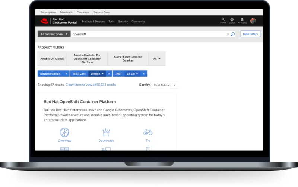The height and width of the screenshot is (187, 298).
Task: Click the Downloads link under basket
Action: (x=106, y=141)
